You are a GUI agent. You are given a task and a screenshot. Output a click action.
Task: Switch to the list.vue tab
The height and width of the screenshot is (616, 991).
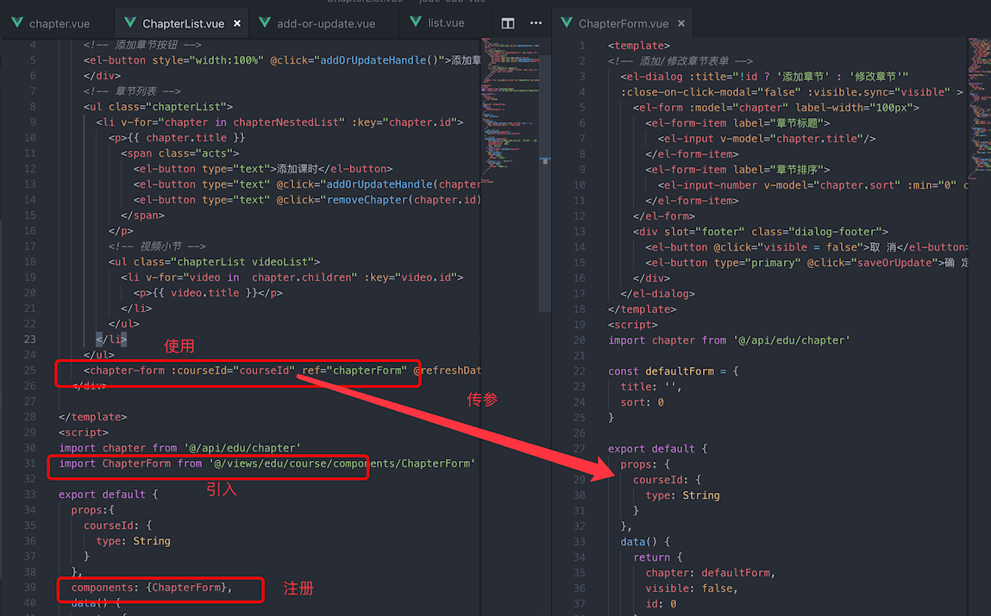pos(445,22)
